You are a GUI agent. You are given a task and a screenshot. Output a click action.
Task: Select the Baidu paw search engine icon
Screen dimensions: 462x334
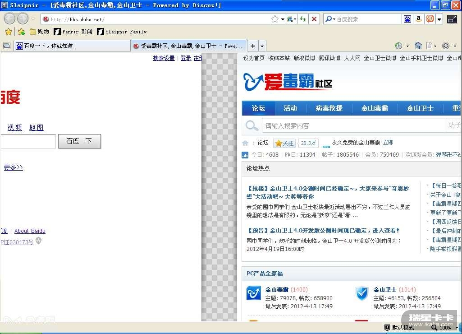[407, 19]
